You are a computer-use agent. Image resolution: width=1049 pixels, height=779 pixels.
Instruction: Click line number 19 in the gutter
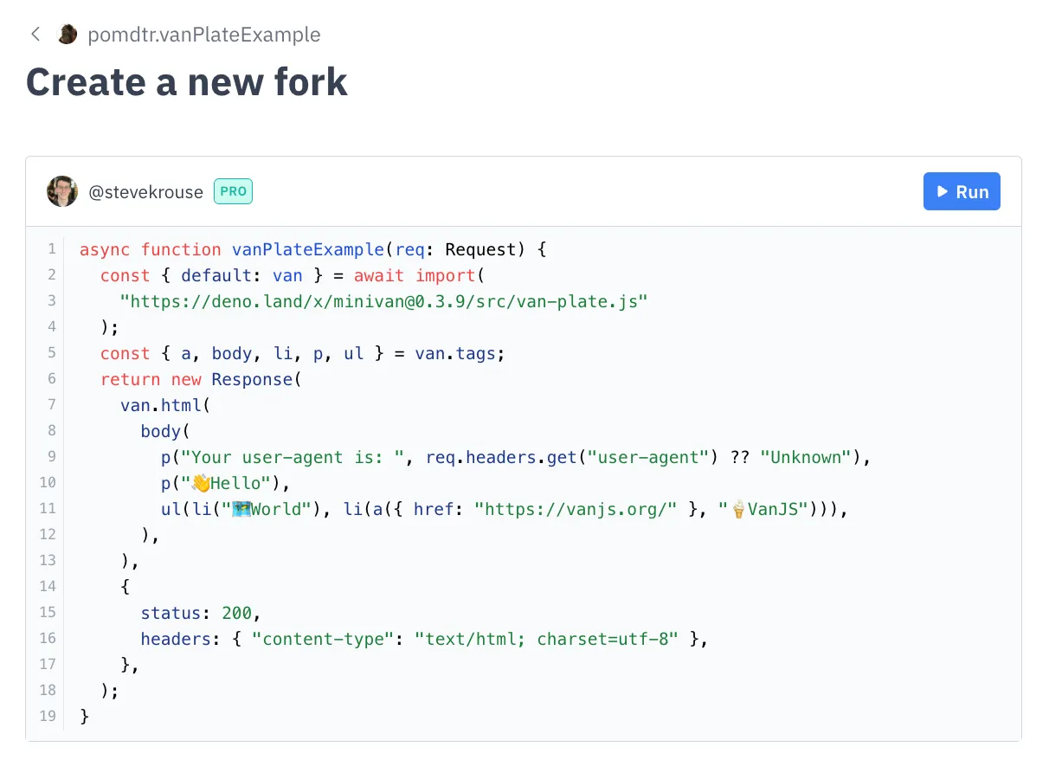tap(48, 716)
